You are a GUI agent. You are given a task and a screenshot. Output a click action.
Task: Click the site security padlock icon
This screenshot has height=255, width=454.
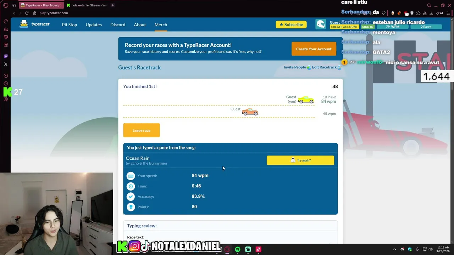click(x=35, y=13)
